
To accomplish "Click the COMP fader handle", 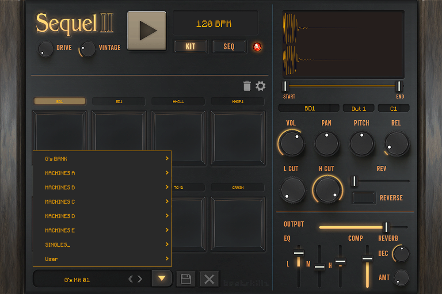I will pos(367,258).
